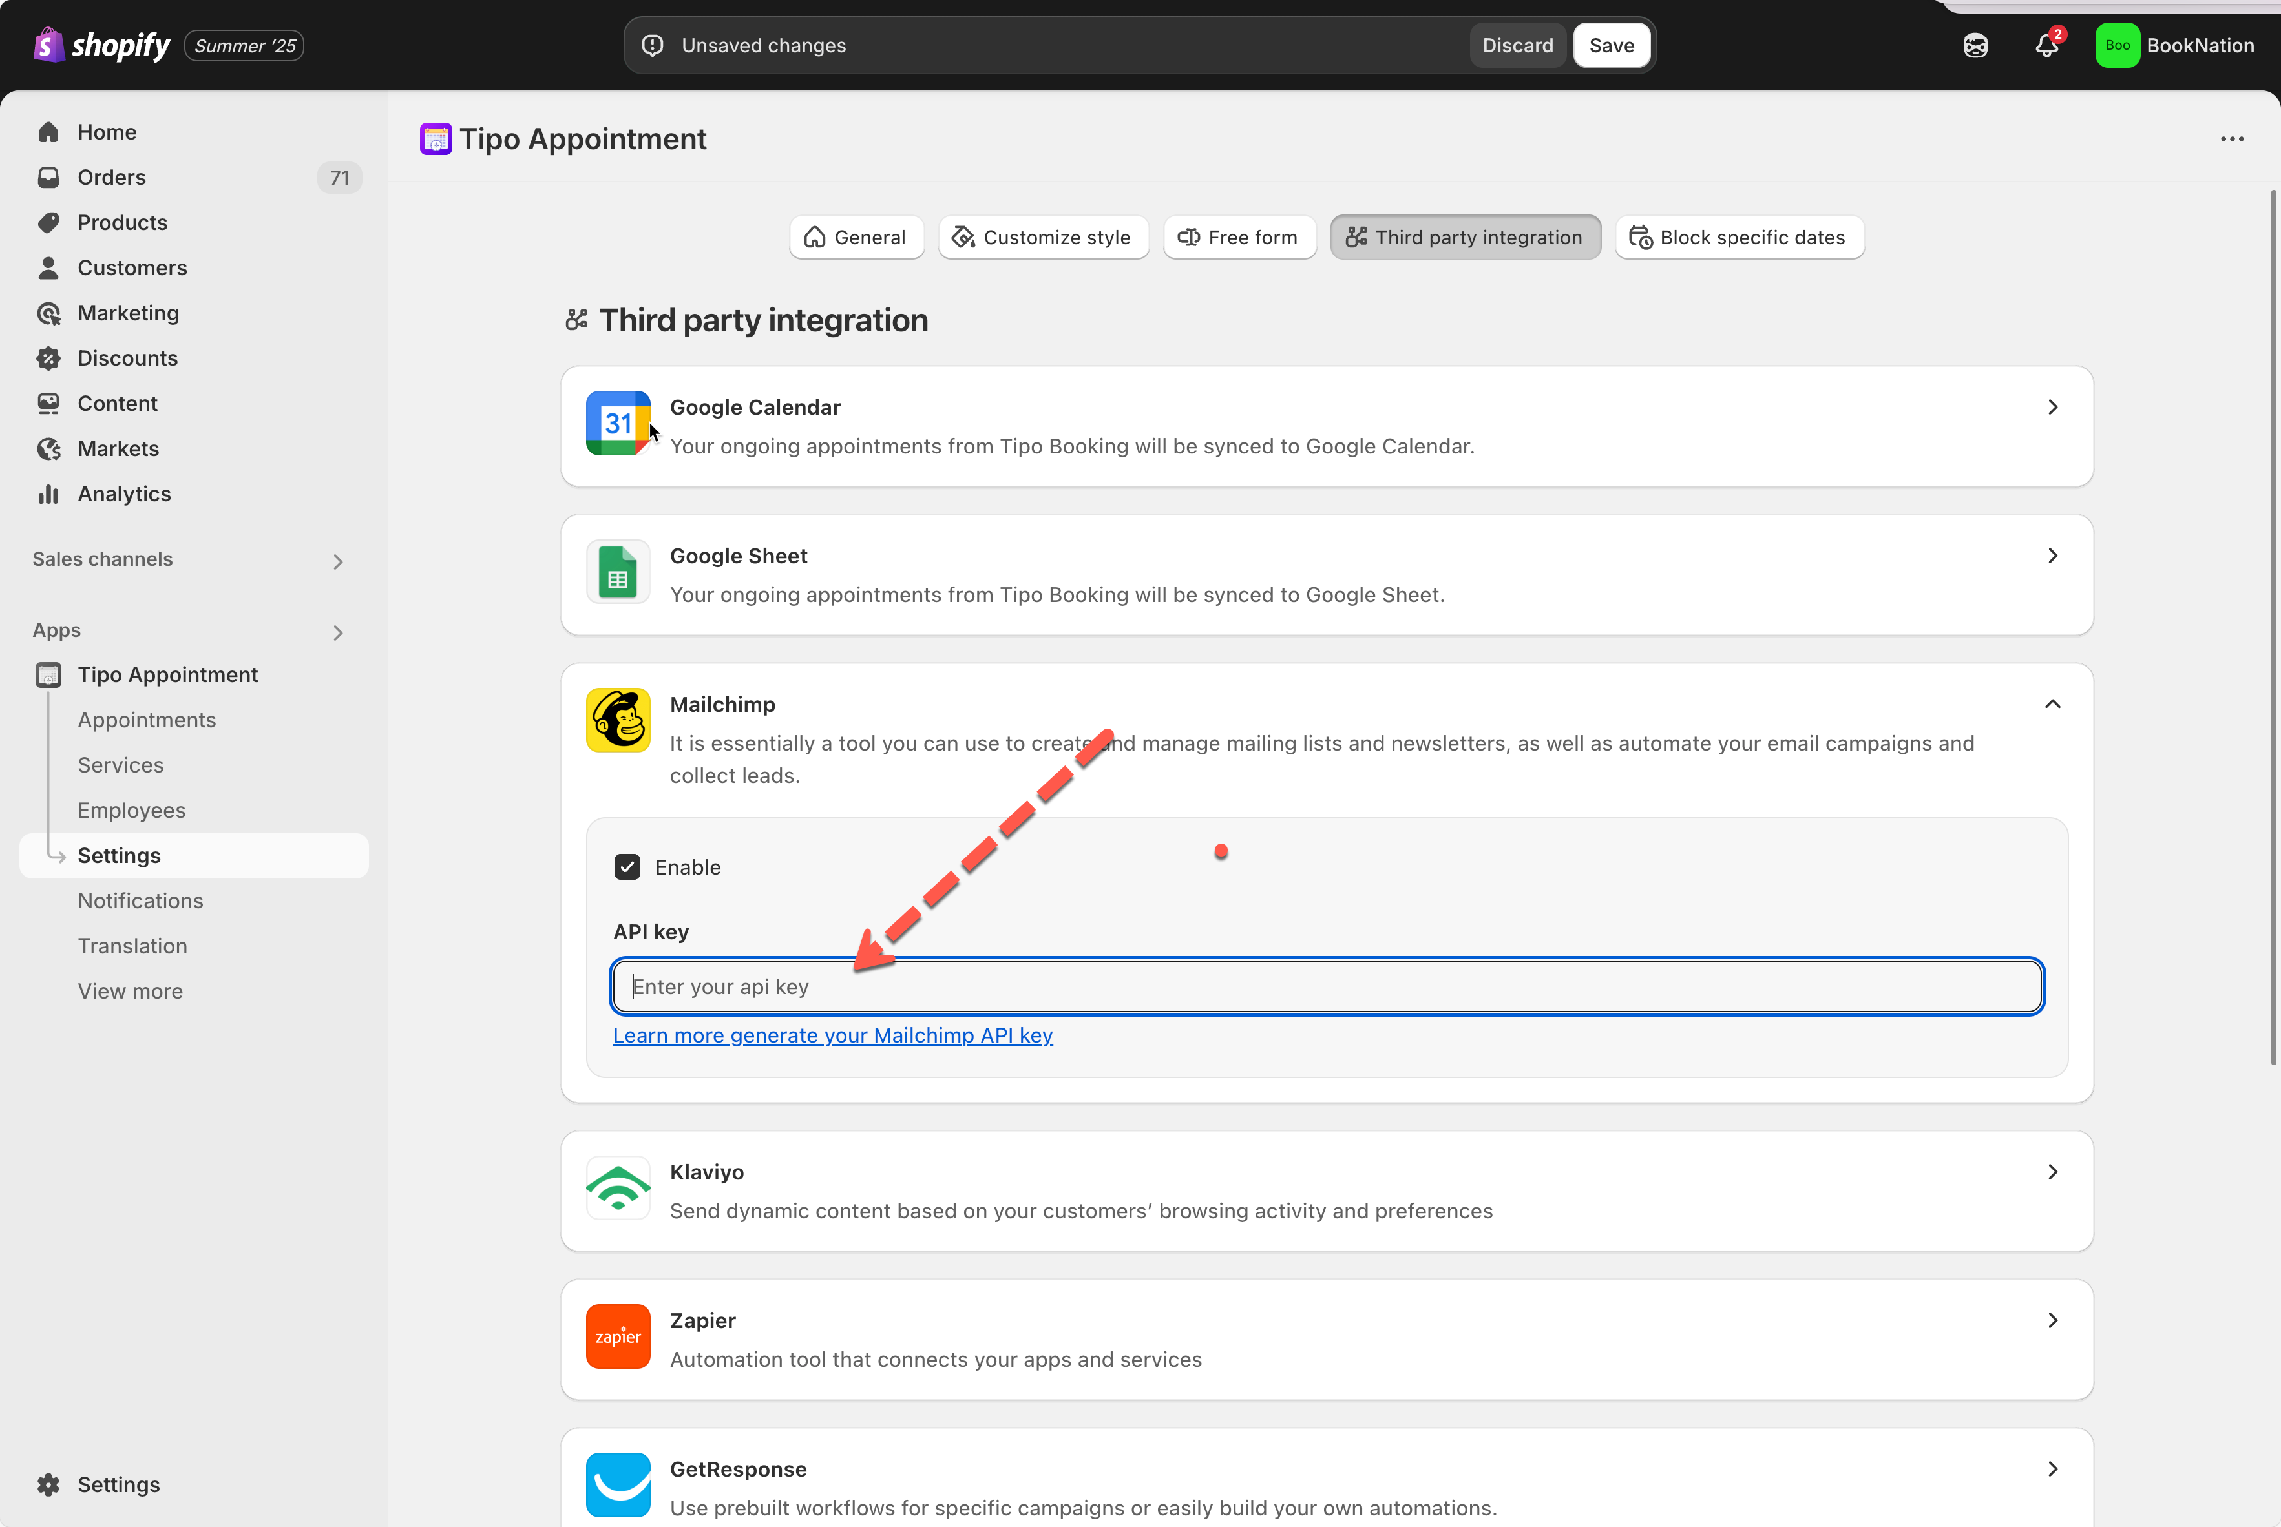Collapse the Mailchimp integration section
This screenshot has width=2281, height=1527.
pos(2052,704)
